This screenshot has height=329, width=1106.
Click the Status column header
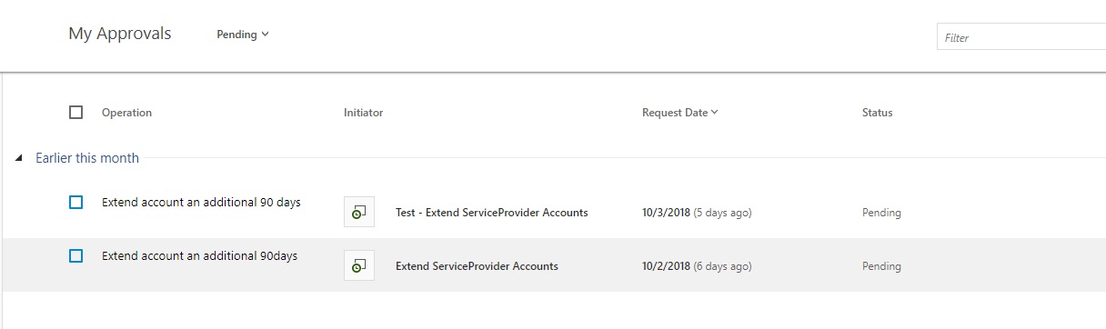point(878,113)
